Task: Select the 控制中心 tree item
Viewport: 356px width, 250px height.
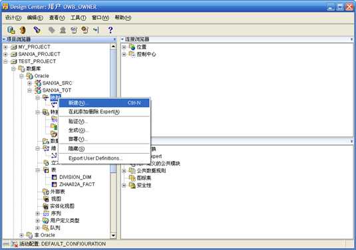Action: [146, 55]
